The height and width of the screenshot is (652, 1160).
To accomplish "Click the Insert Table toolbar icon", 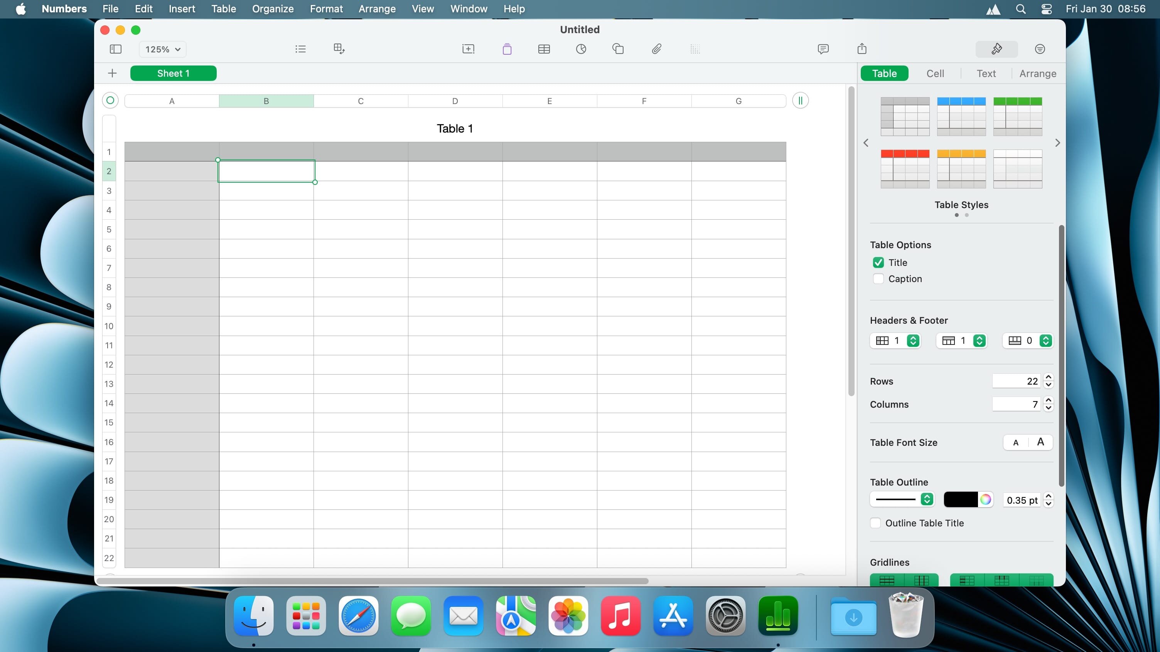I will coord(544,49).
